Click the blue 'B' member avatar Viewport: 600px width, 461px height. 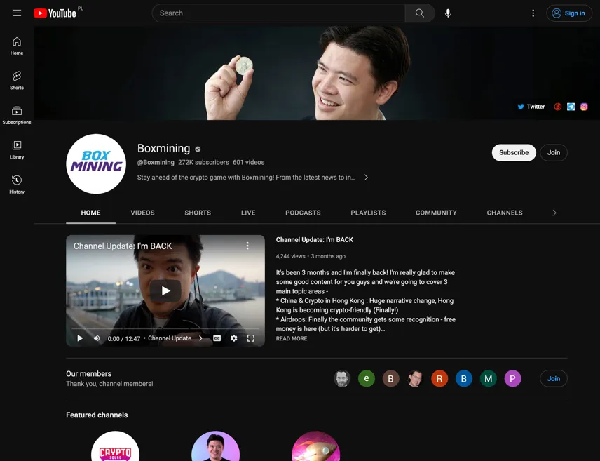coord(464,379)
